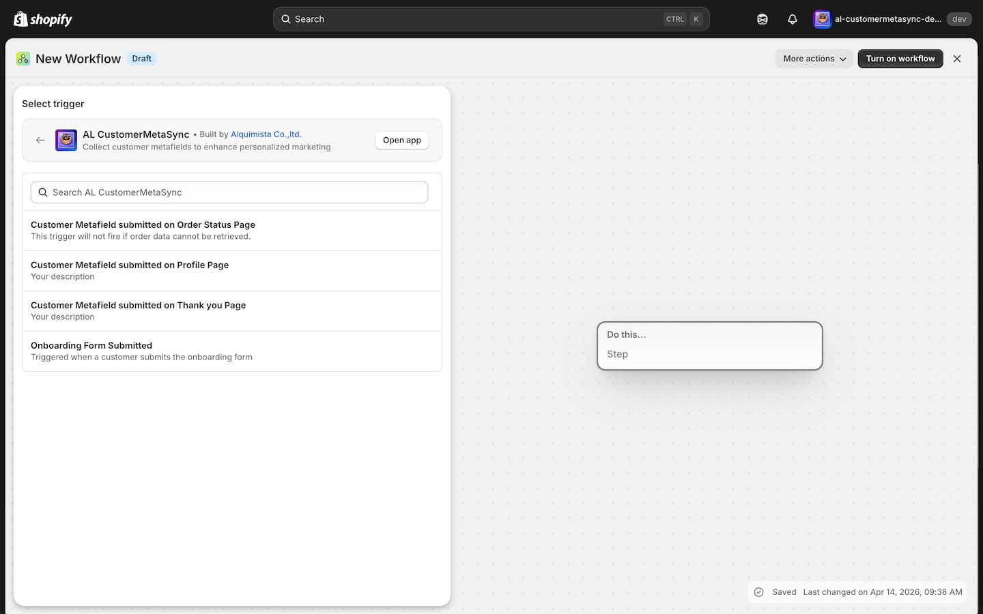The image size is (983, 614).
Task: Click the Saved checkmark icon
Action: tap(758, 592)
